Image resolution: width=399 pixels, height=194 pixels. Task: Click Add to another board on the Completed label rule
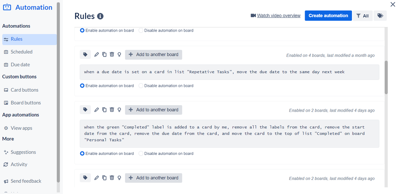click(154, 110)
